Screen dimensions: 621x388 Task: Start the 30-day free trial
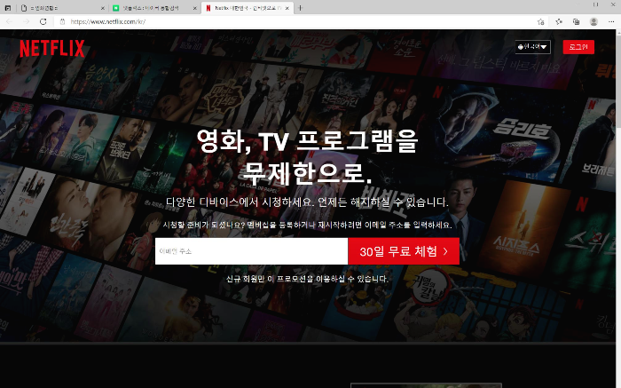[404, 251]
